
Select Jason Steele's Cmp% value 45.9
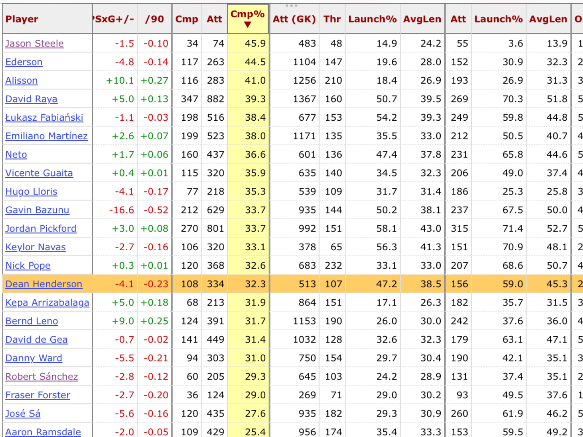(x=255, y=44)
